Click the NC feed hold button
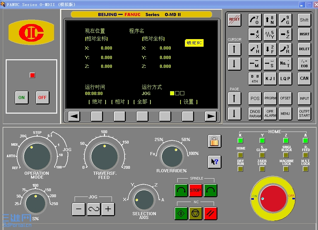 click(x=195, y=213)
